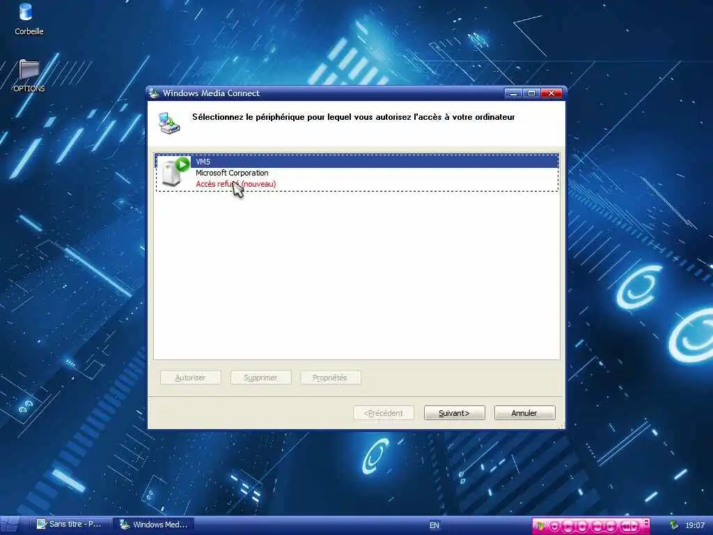This screenshot has height=535, width=713.
Task: Click the Autoriser button
Action: tap(191, 378)
